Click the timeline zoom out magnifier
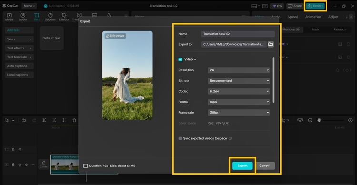Image resolution: width=357 pixels, height=185 pixels. [x=310, y=120]
